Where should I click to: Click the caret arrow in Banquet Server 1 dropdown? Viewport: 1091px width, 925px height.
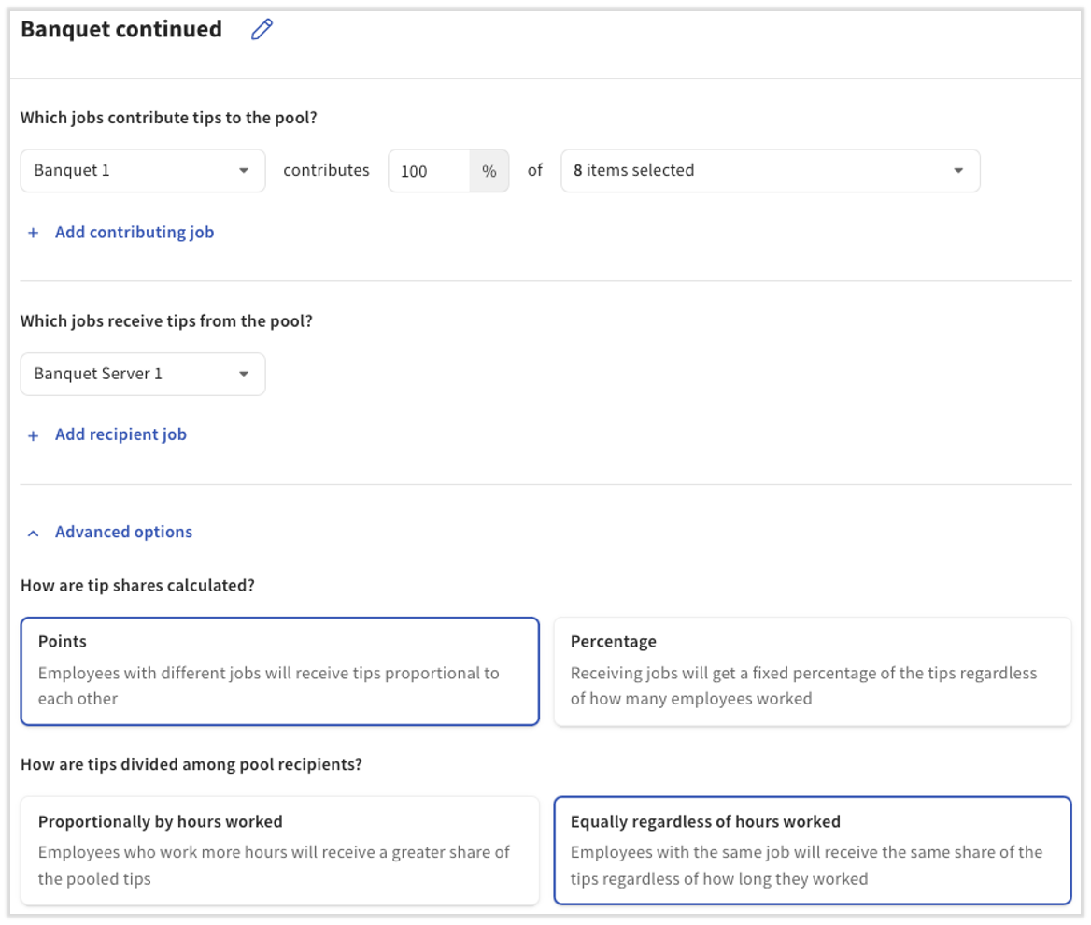coord(244,374)
